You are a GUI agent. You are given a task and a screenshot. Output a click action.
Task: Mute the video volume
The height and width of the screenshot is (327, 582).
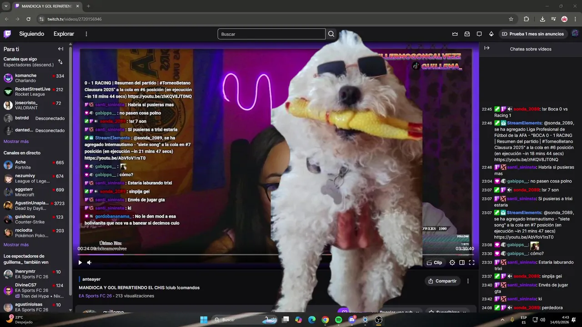[89, 263]
